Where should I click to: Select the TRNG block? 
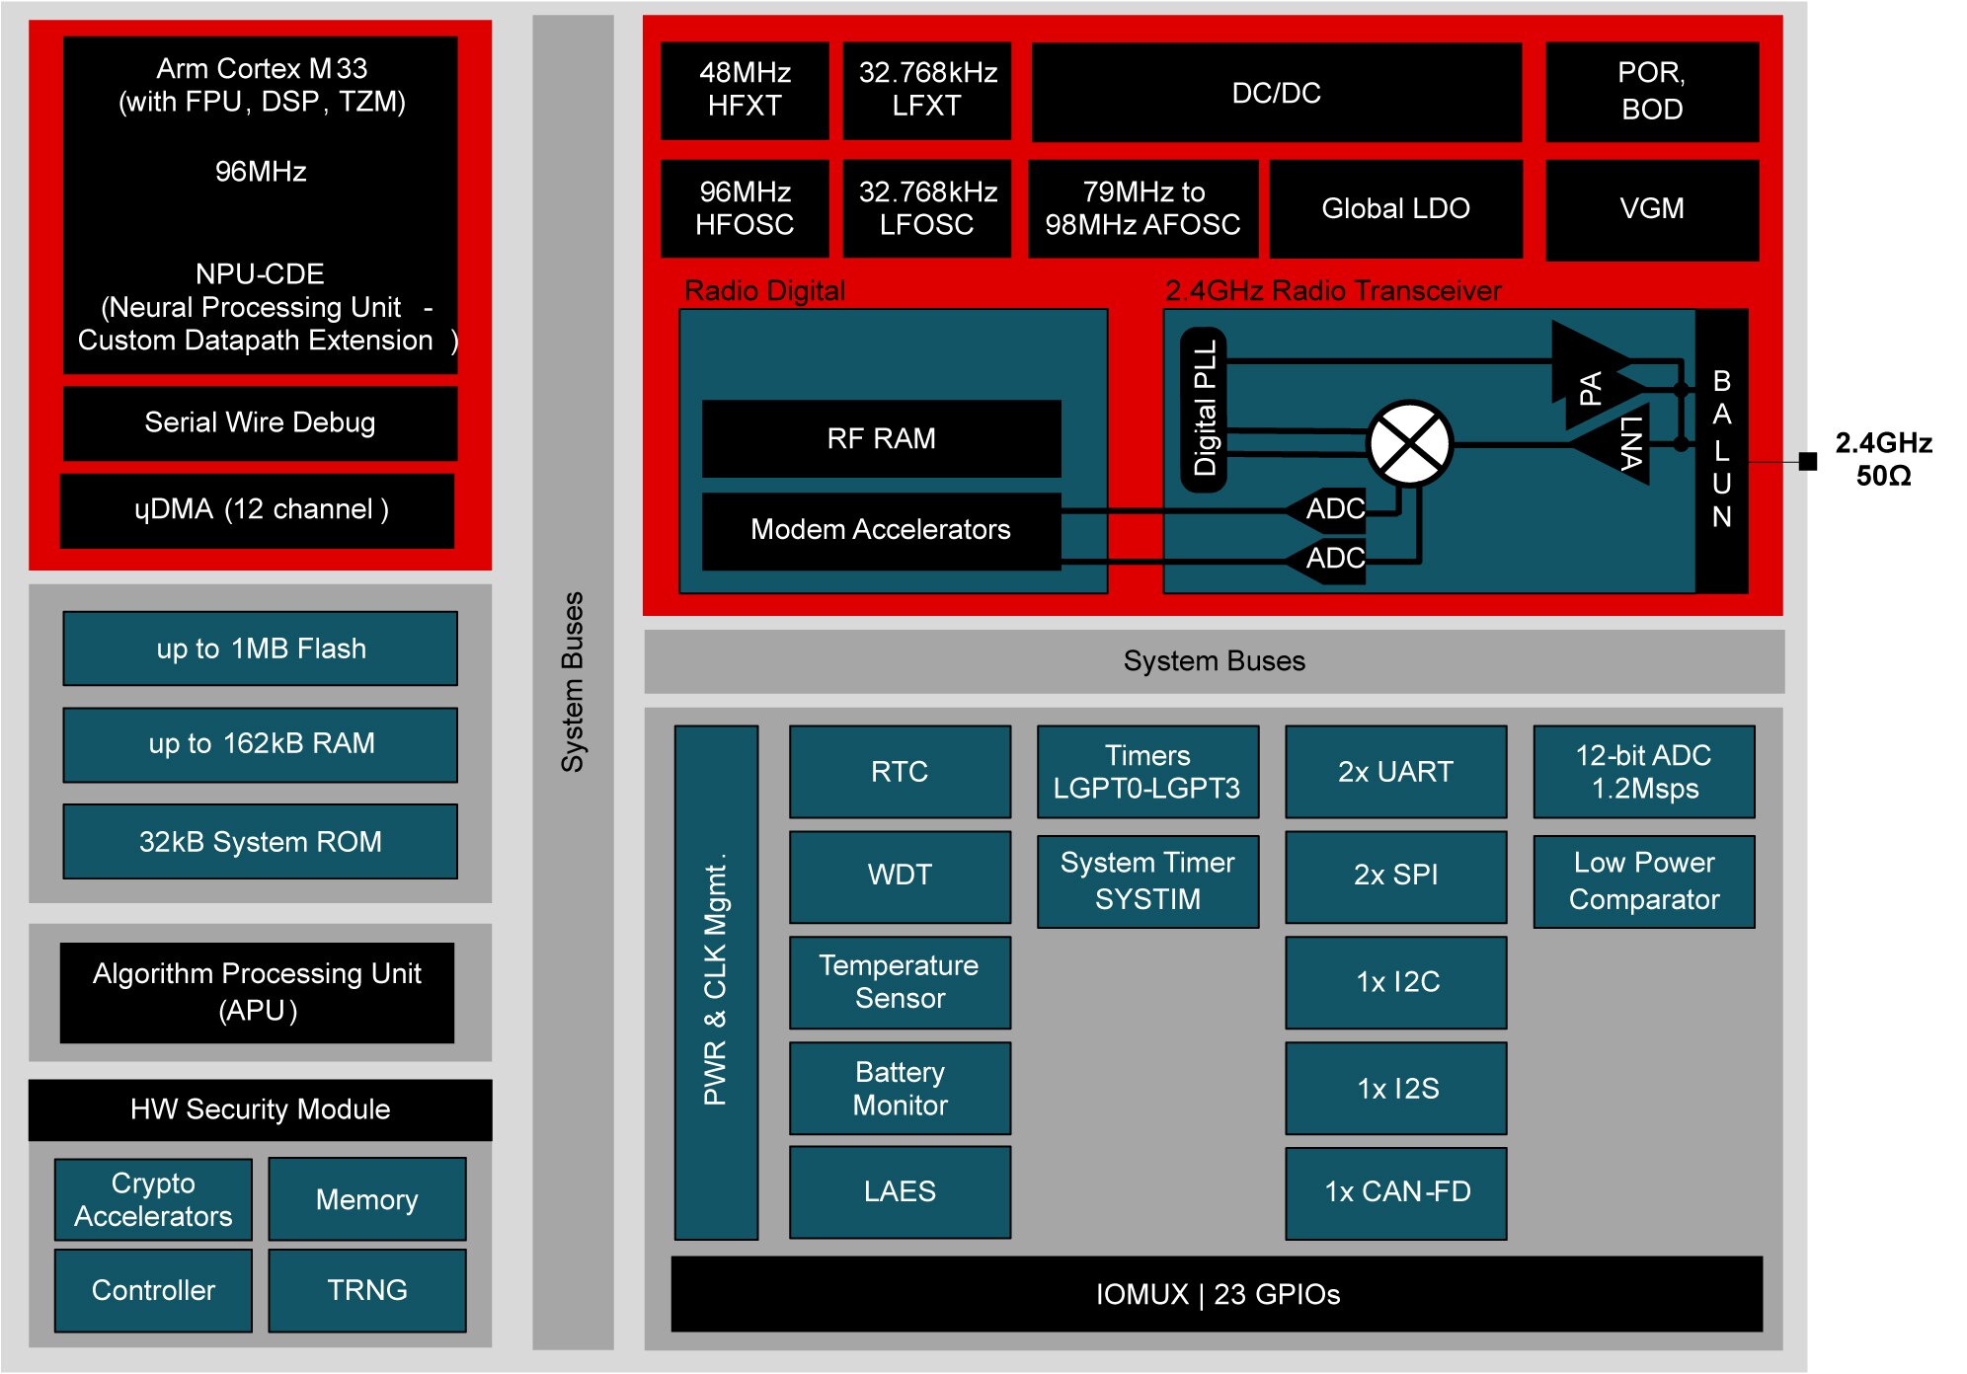click(366, 1290)
